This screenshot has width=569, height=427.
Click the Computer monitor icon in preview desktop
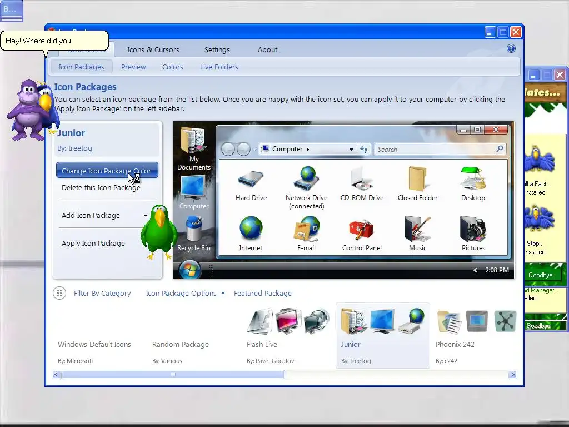pos(193,187)
